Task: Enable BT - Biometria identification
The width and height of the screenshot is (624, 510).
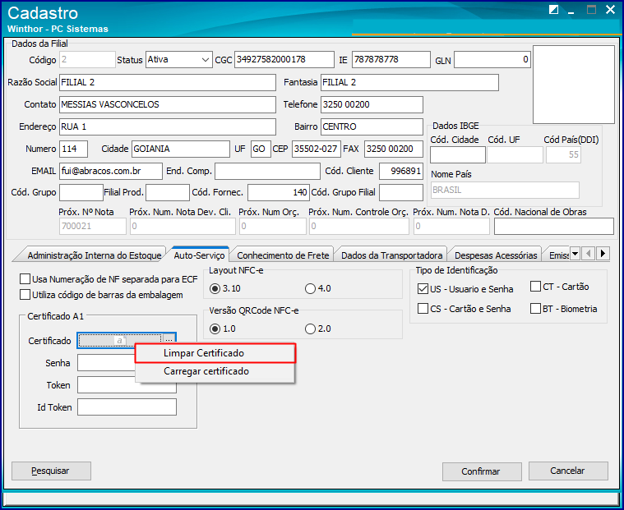Action: (x=535, y=309)
